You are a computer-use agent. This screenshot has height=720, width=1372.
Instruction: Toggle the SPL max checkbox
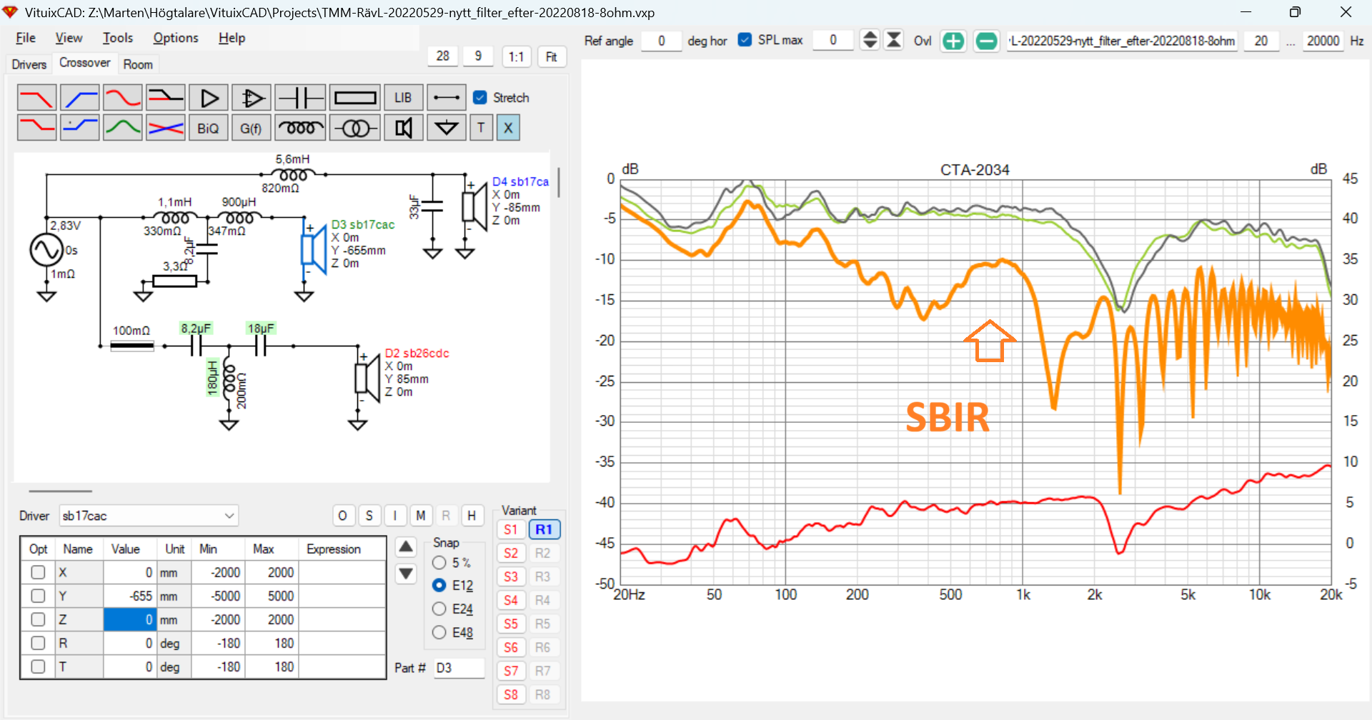[x=745, y=41]
